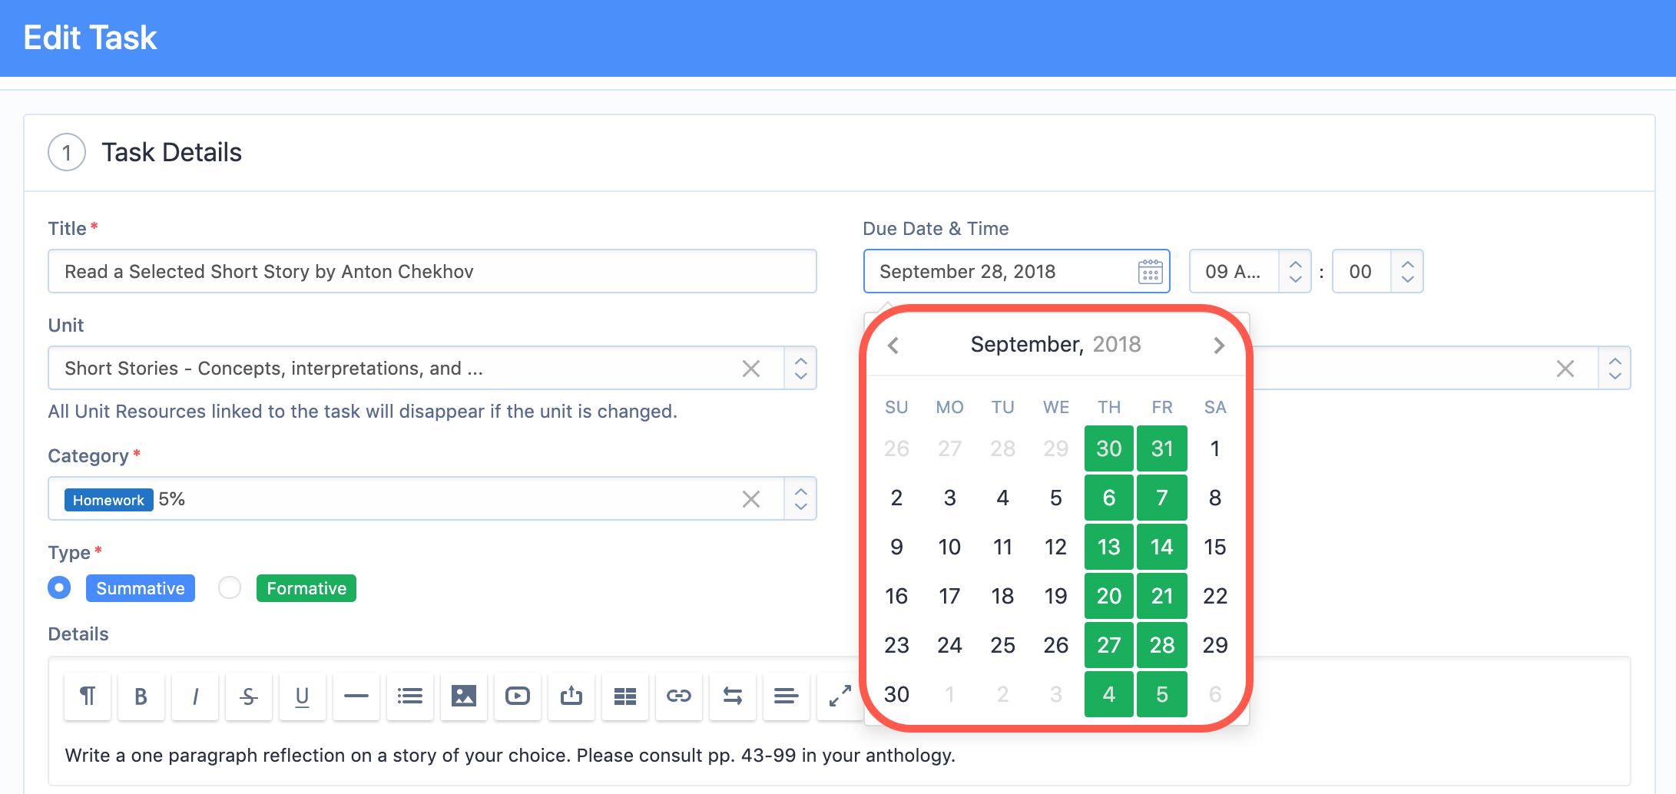This screenshot has height=794, width=1676.
Task: Open the Unit dropdown selector
Action: [800, 369]
